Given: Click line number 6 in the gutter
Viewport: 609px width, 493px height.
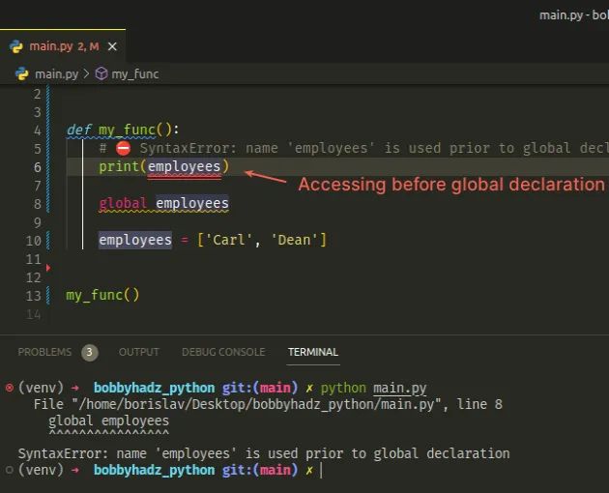Looking at the screenshot, I should pyautogui.click(x=38, y=167).
